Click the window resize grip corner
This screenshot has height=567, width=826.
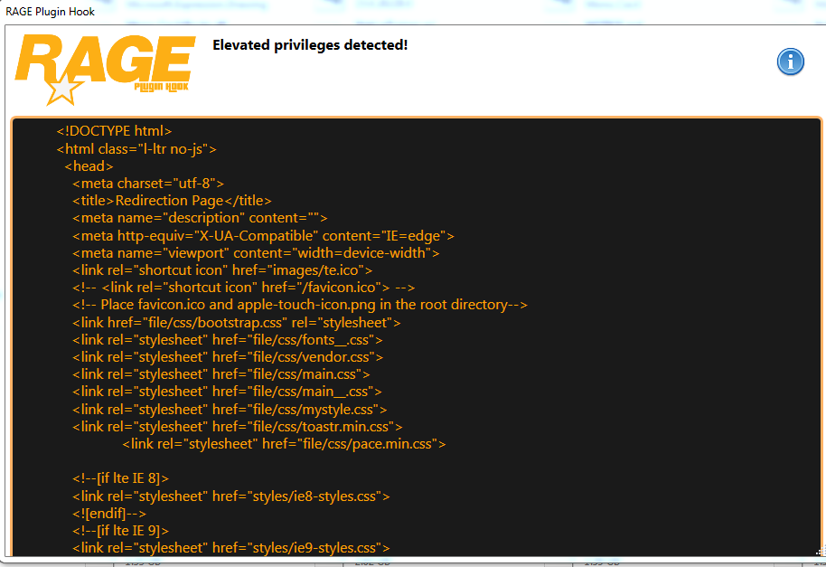coord(821,552)
